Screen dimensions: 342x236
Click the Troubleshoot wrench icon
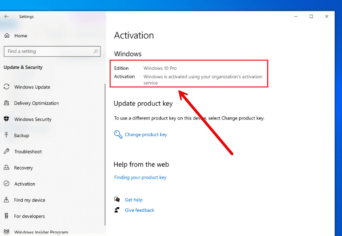(x=6, y=152)
